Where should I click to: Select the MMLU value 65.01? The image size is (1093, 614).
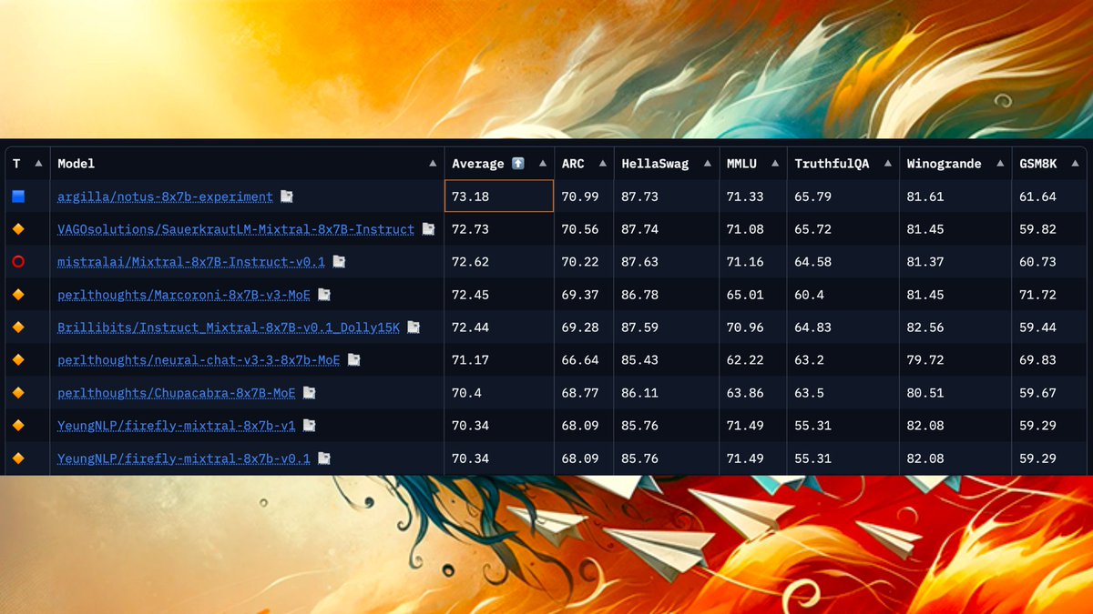[x=745, y=295]
